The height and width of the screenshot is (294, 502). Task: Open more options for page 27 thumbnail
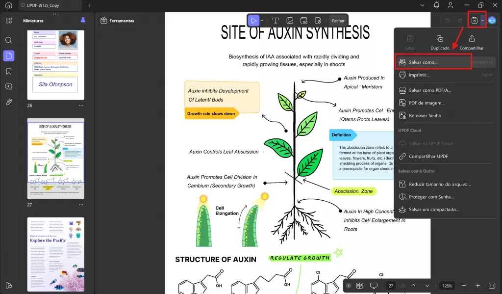tap(81, 205)
